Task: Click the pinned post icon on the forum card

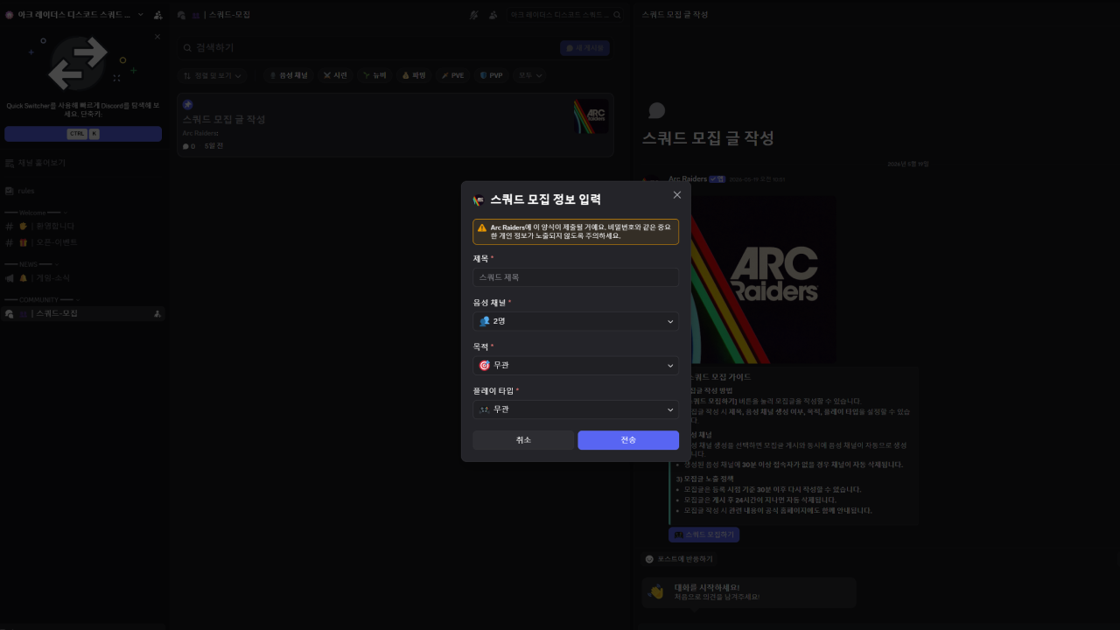Action: click(187, 104)
